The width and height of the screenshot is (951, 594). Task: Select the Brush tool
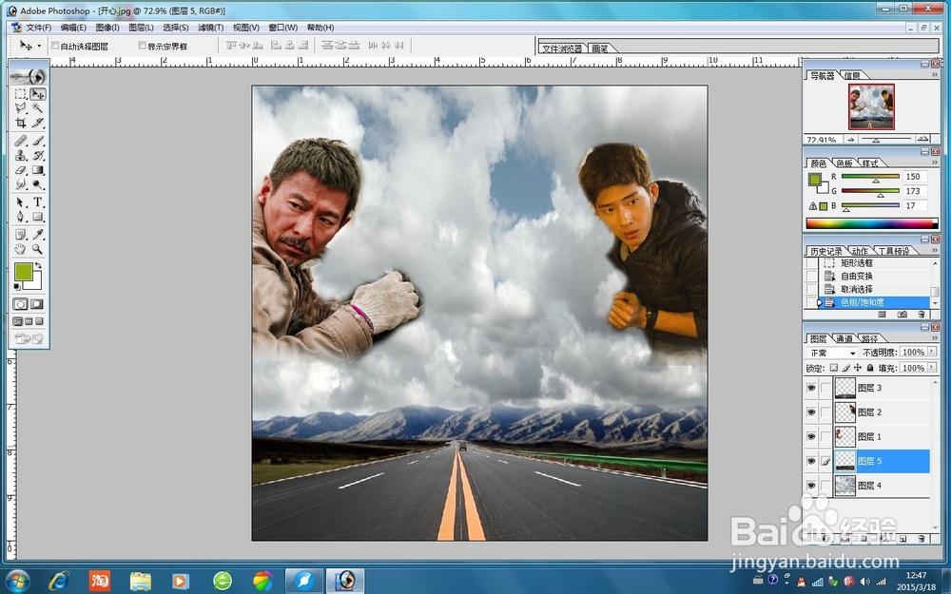(38, 141)
